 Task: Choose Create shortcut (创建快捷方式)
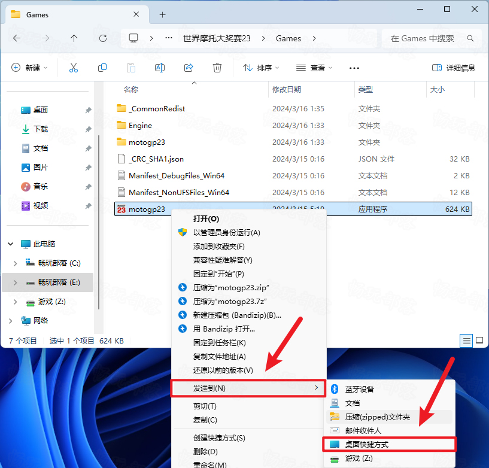click(248, 437)
